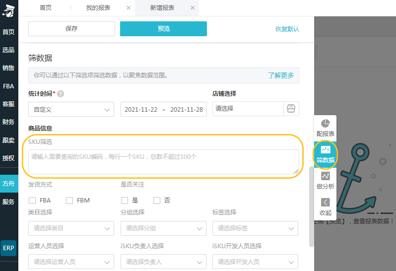396x271 pixels.
Task: Expand the 请选择类目 dropdown
Action: pos(71,228)
